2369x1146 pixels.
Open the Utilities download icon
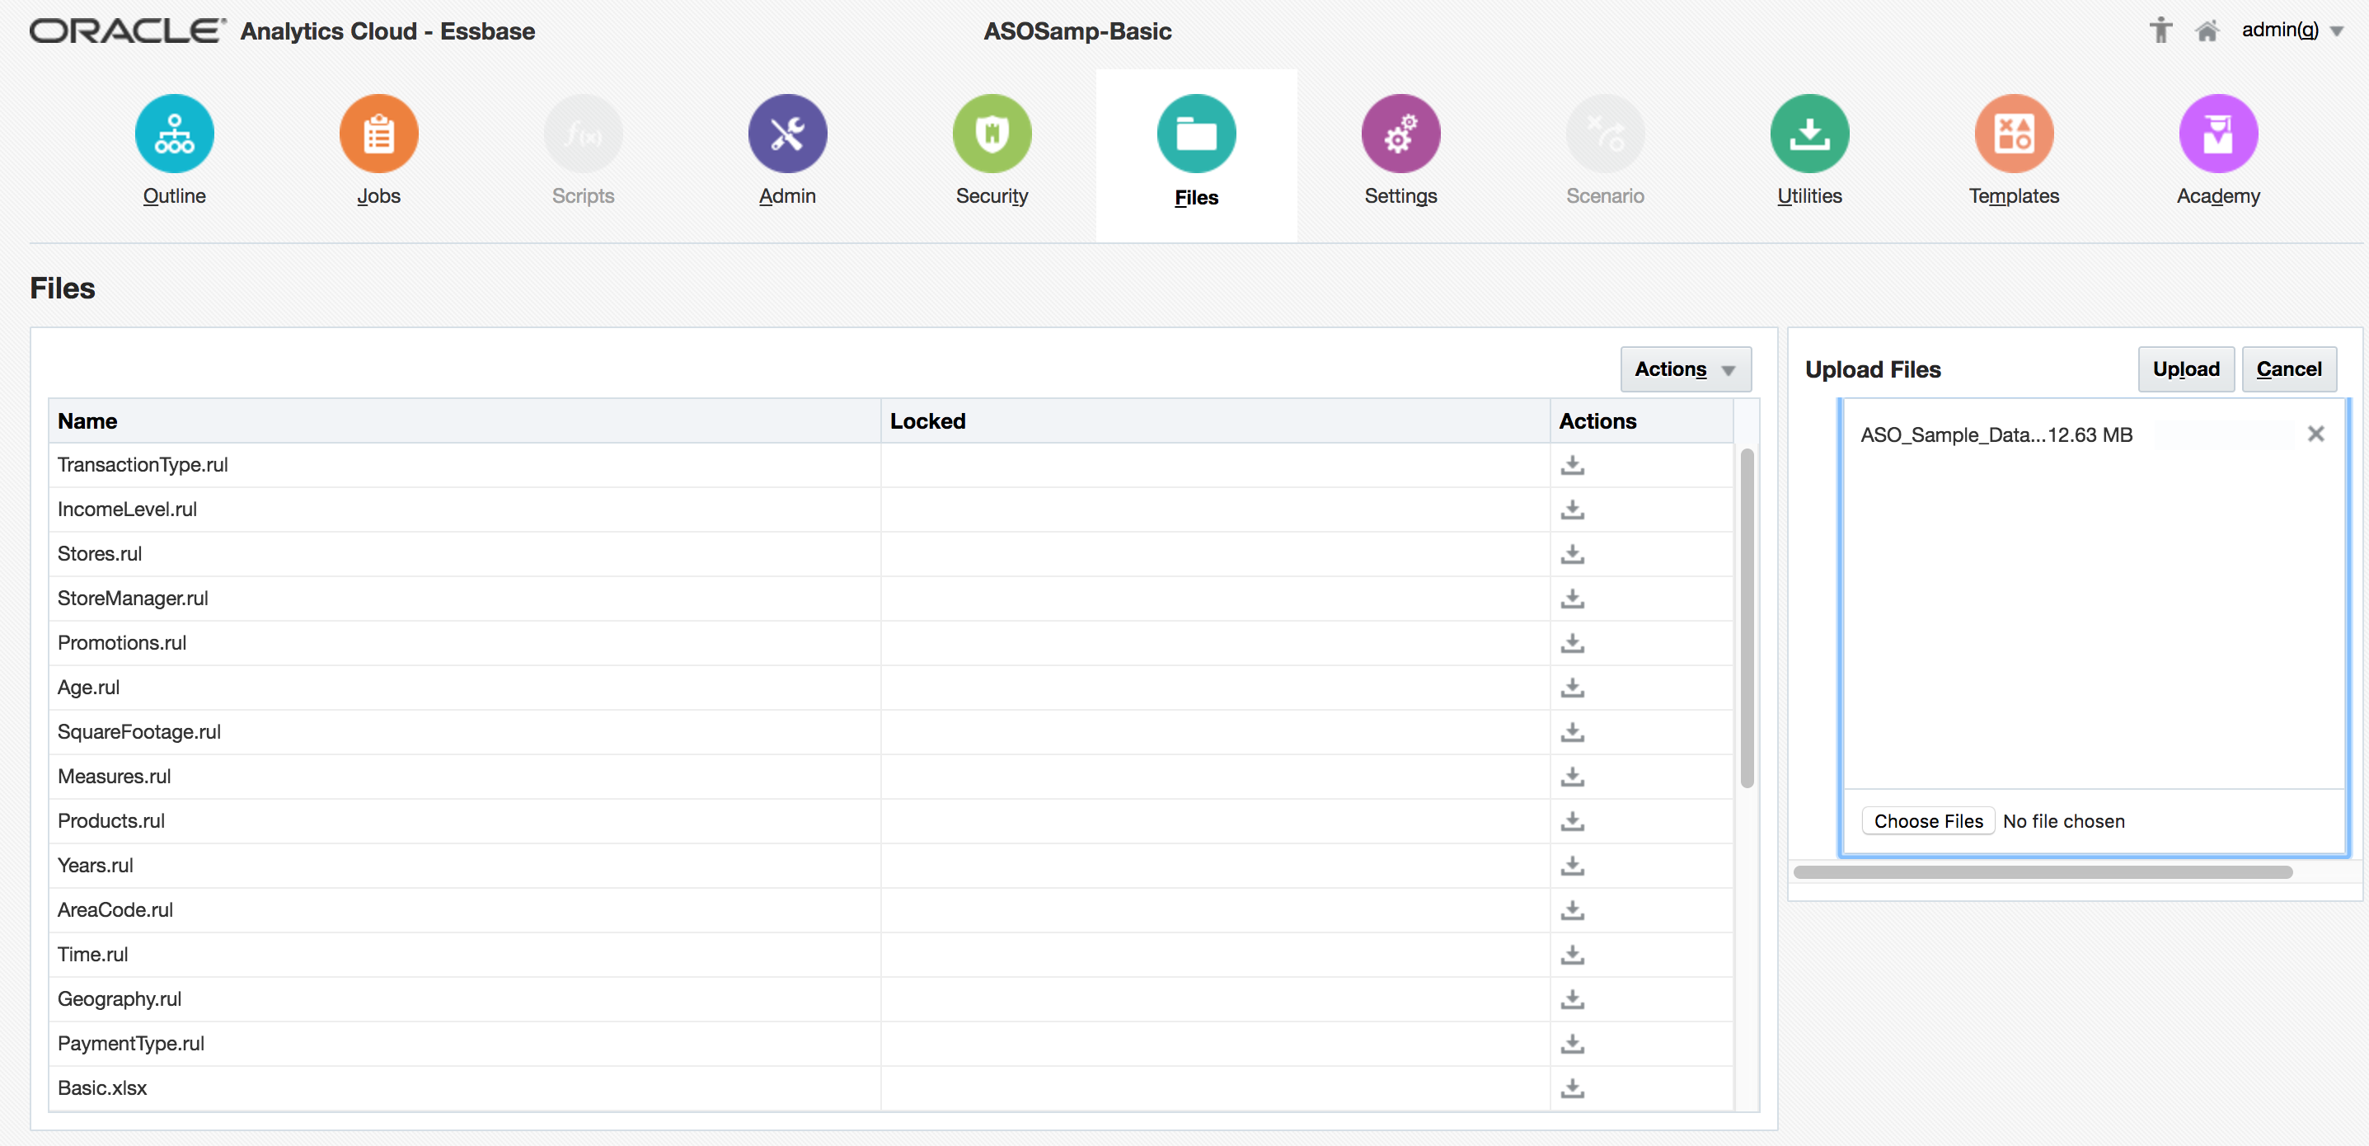coord(1808,134)
